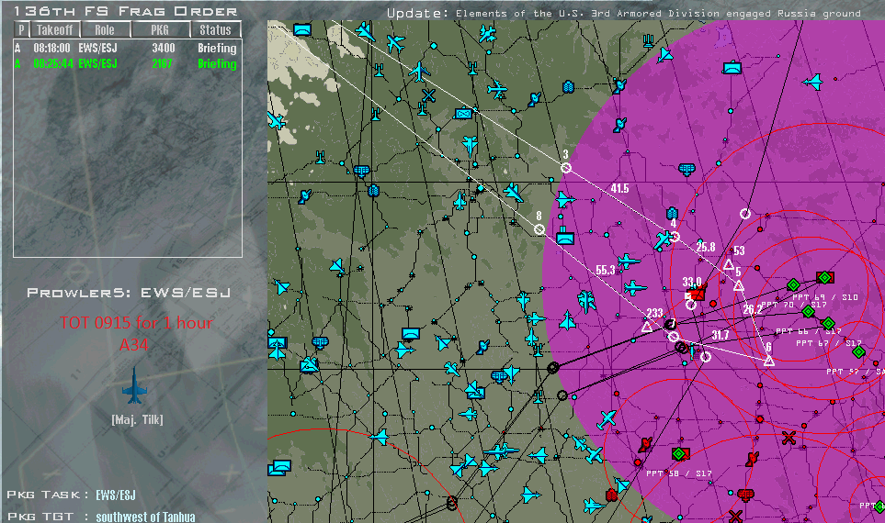
Task: Click the red radar dish icon left of PPT 58
Action: pyautogui.click(x=645, y=445)
